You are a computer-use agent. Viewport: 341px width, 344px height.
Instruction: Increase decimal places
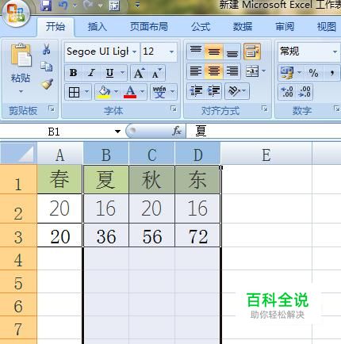pos(286,92)
